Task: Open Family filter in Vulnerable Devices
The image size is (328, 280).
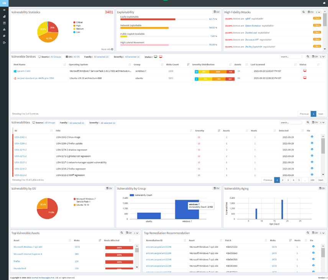Action: click(97, 57)
